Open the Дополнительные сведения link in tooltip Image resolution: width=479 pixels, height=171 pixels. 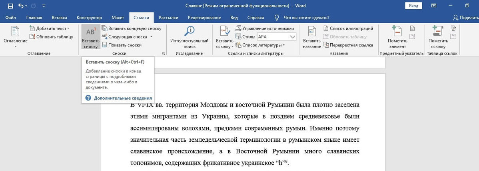point(123,98)
